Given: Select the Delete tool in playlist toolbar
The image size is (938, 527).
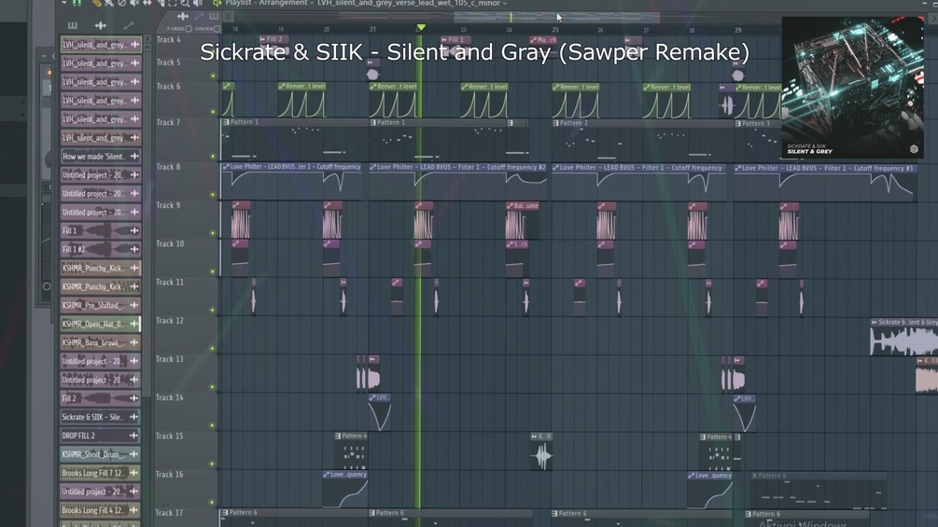Looking at the screenshot, I should click(122, 3).
